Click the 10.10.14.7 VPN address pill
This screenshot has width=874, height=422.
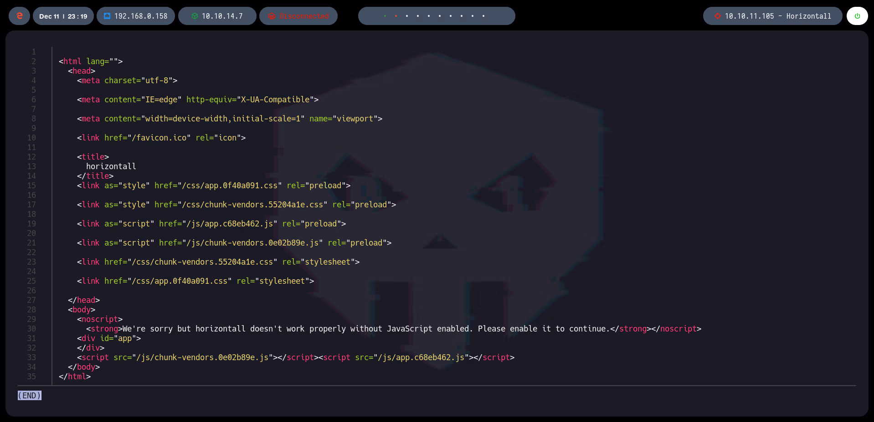point(217,16)
